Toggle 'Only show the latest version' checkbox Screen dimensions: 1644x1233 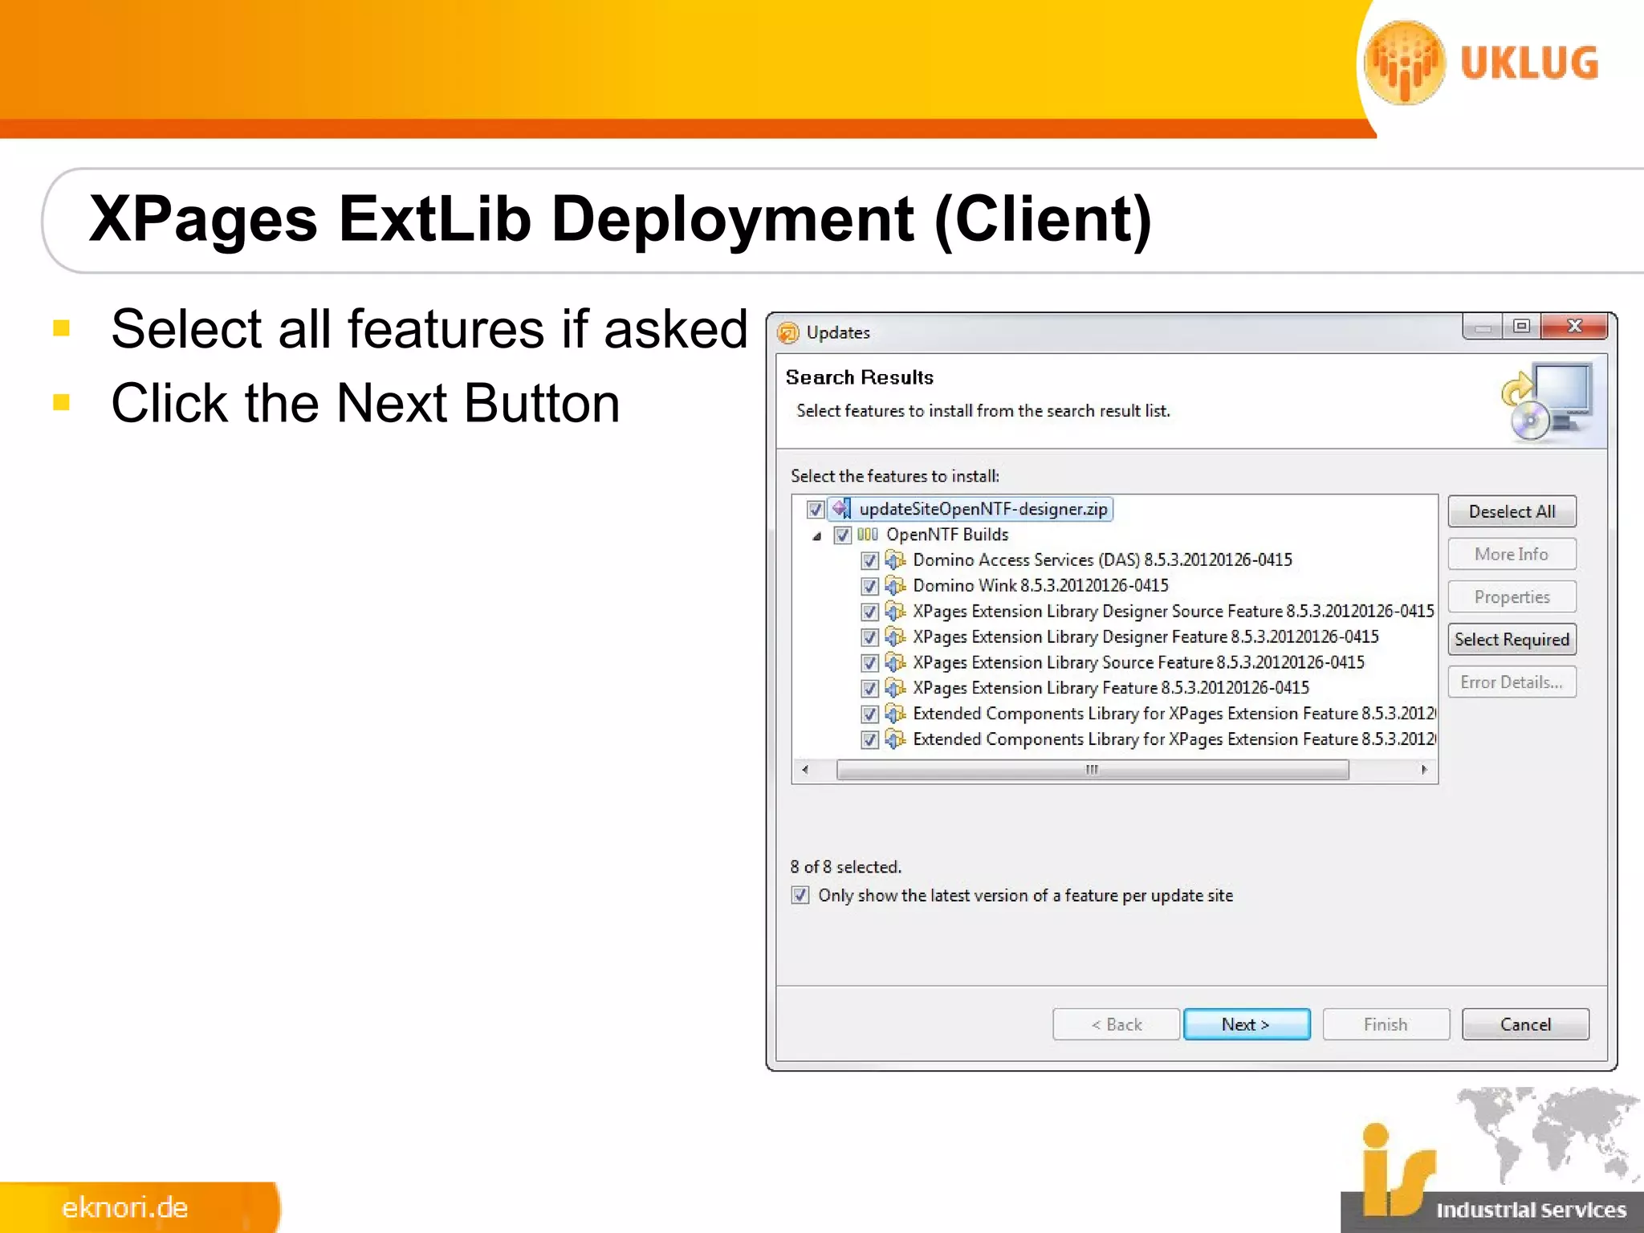(800, 895)
